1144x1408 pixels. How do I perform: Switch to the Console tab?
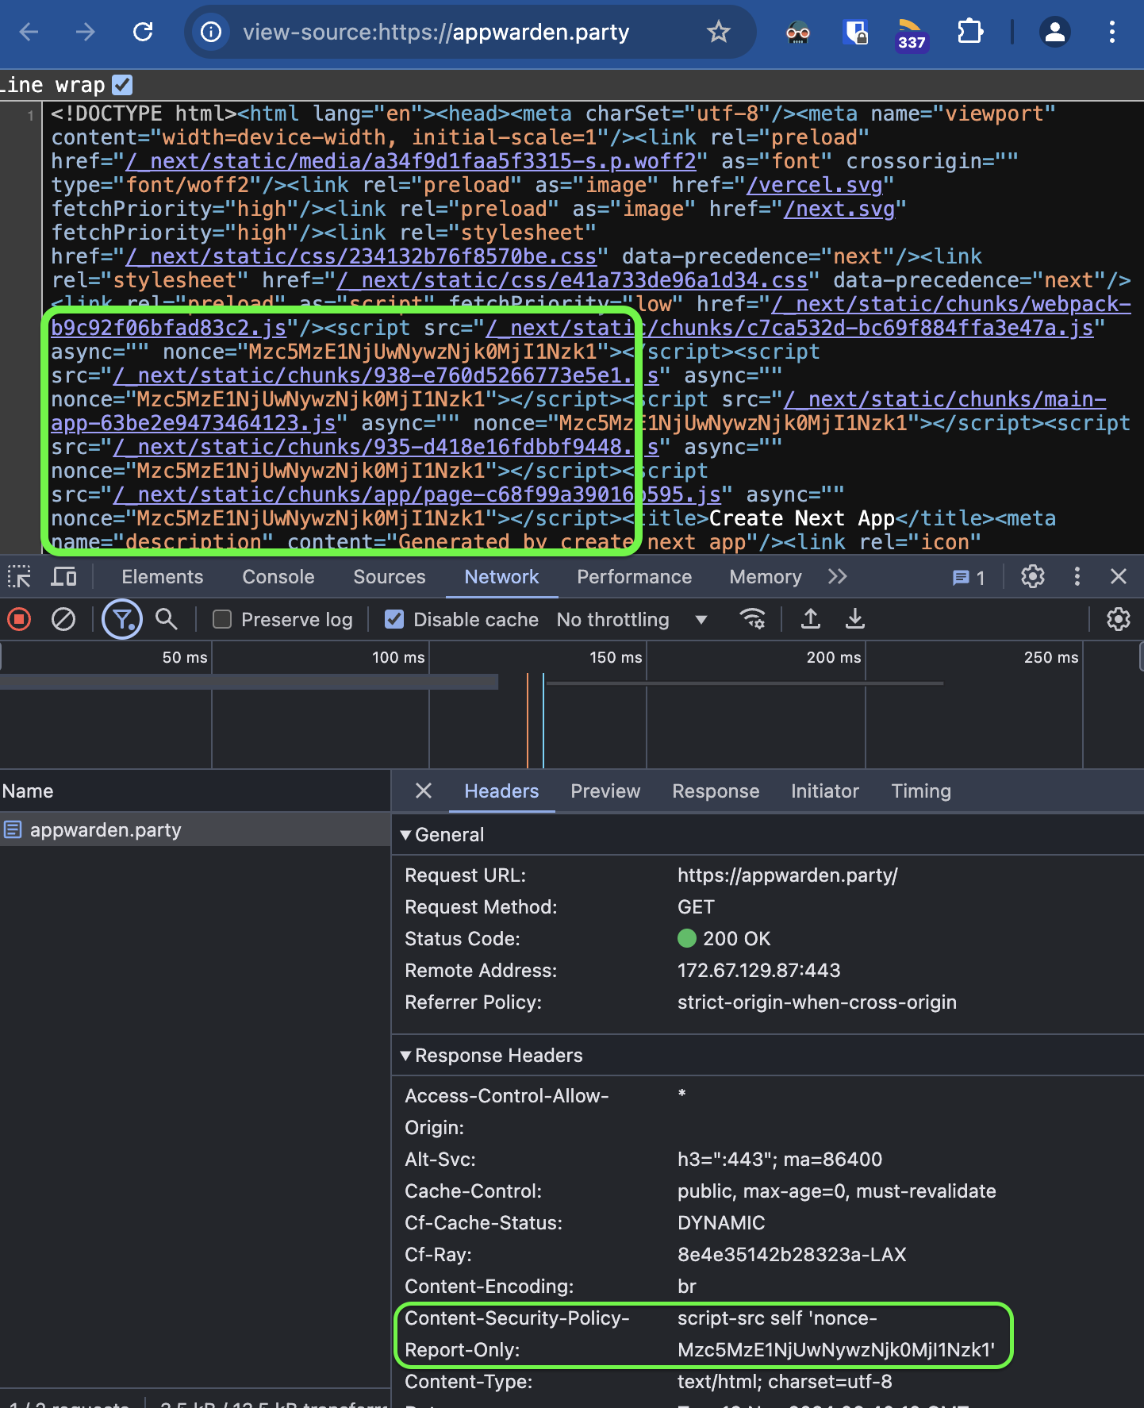(278, 577)
